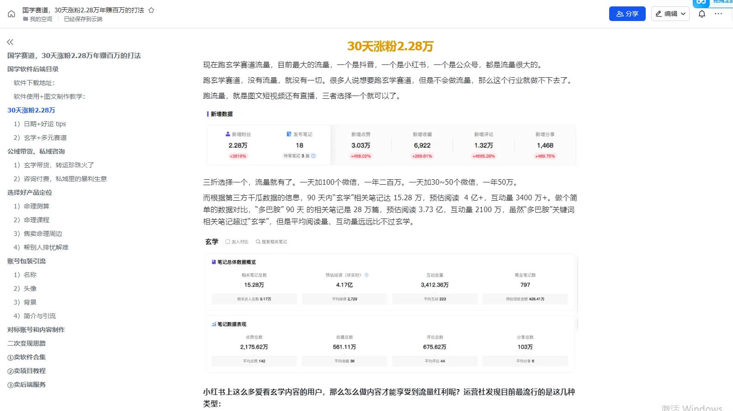Click 相关笔记总数 15.28万 value
Screen dimensions: 733x411
pos(254,285)
